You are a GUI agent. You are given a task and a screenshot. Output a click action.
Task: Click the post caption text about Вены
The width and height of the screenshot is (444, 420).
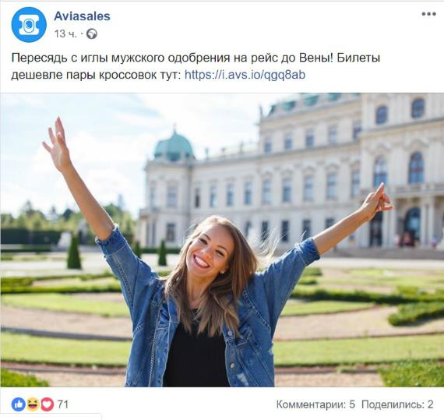pyautogui.click(x=196, y=66)
